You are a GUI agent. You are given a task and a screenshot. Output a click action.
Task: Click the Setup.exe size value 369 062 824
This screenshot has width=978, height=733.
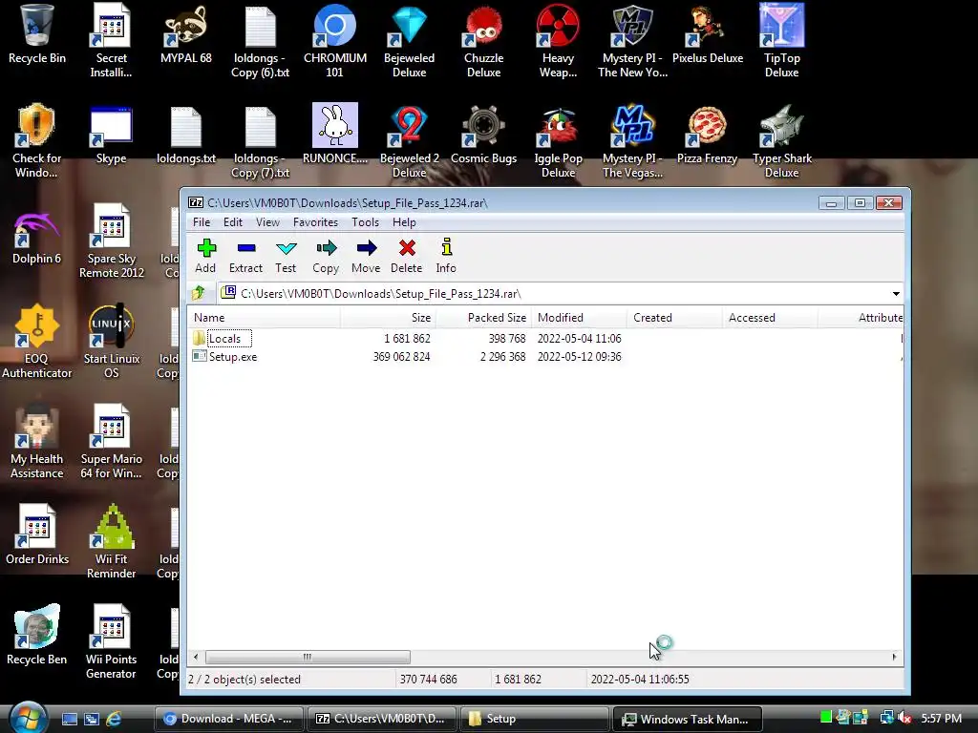point(401,357)
